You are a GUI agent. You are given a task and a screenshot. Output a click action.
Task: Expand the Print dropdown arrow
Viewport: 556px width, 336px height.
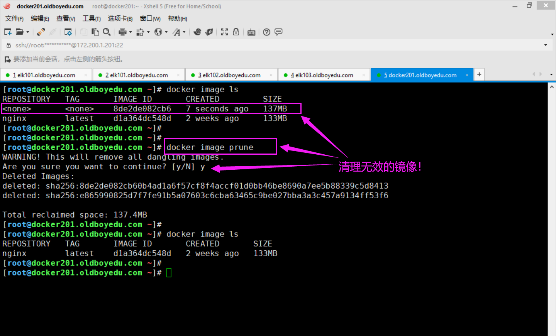pos(131,32)
